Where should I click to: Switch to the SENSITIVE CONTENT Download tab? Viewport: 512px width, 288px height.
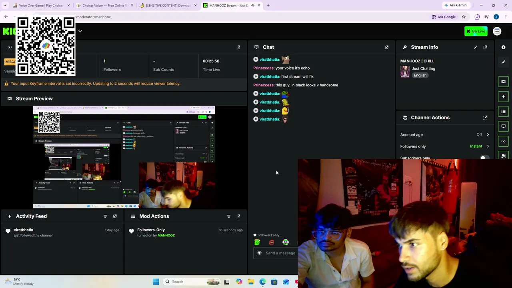[x=168, y=6]
